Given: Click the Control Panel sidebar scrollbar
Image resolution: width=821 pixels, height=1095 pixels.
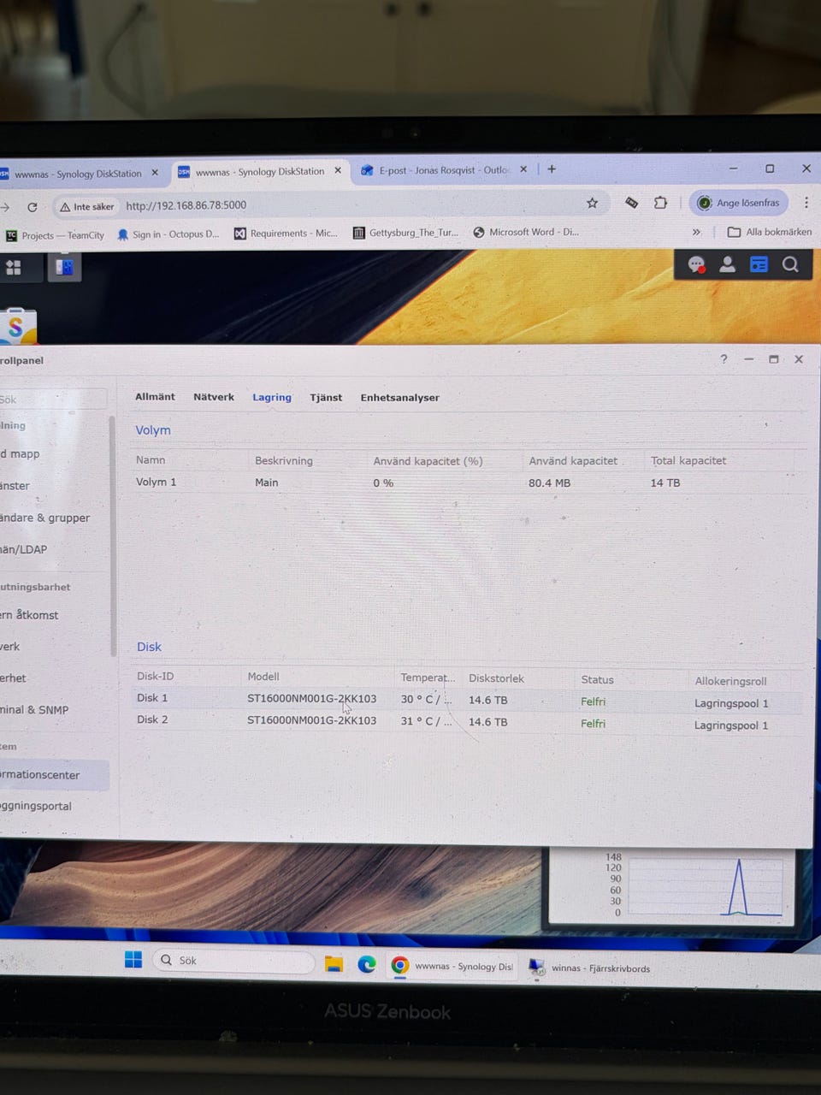Looking at the screenshot, I should pyautogui.click(x=112, y=536).
